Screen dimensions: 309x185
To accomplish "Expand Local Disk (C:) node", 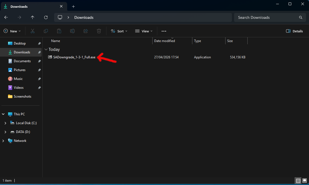I will pos(5,123).
